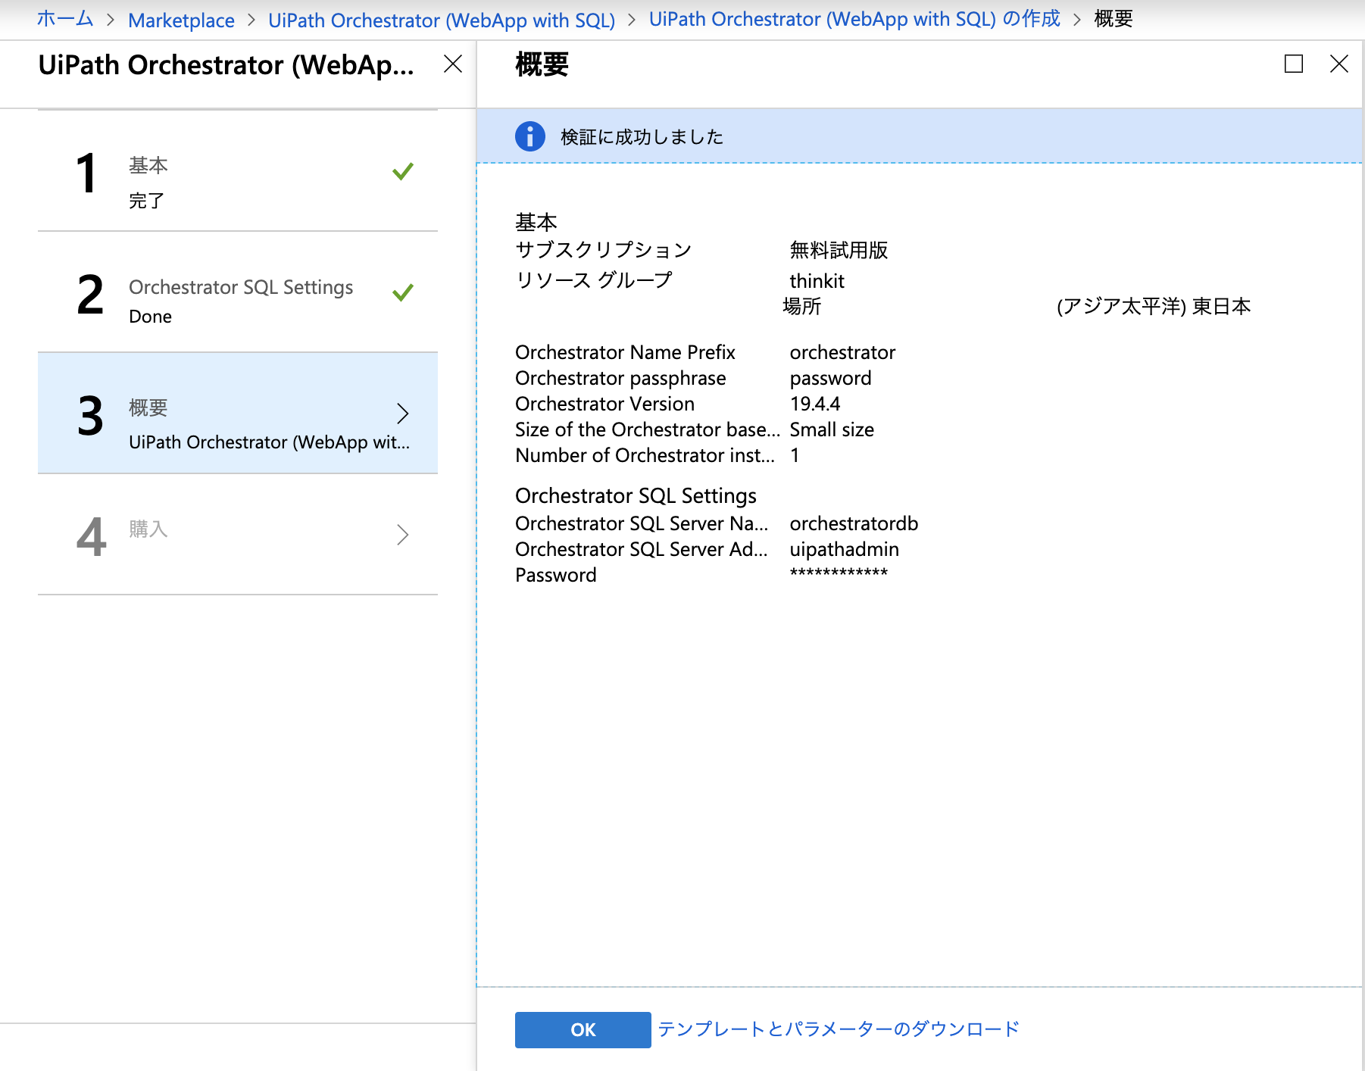Viewport: 1365px width, 1071px height.
Task: Select SQL admin value uipathadmin
Action: click(x=844, y=549)
